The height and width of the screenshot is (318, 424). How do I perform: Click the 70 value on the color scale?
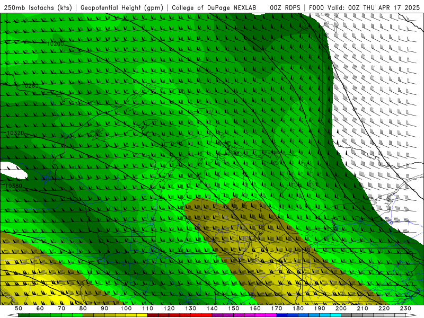click(x=61, y=308)
